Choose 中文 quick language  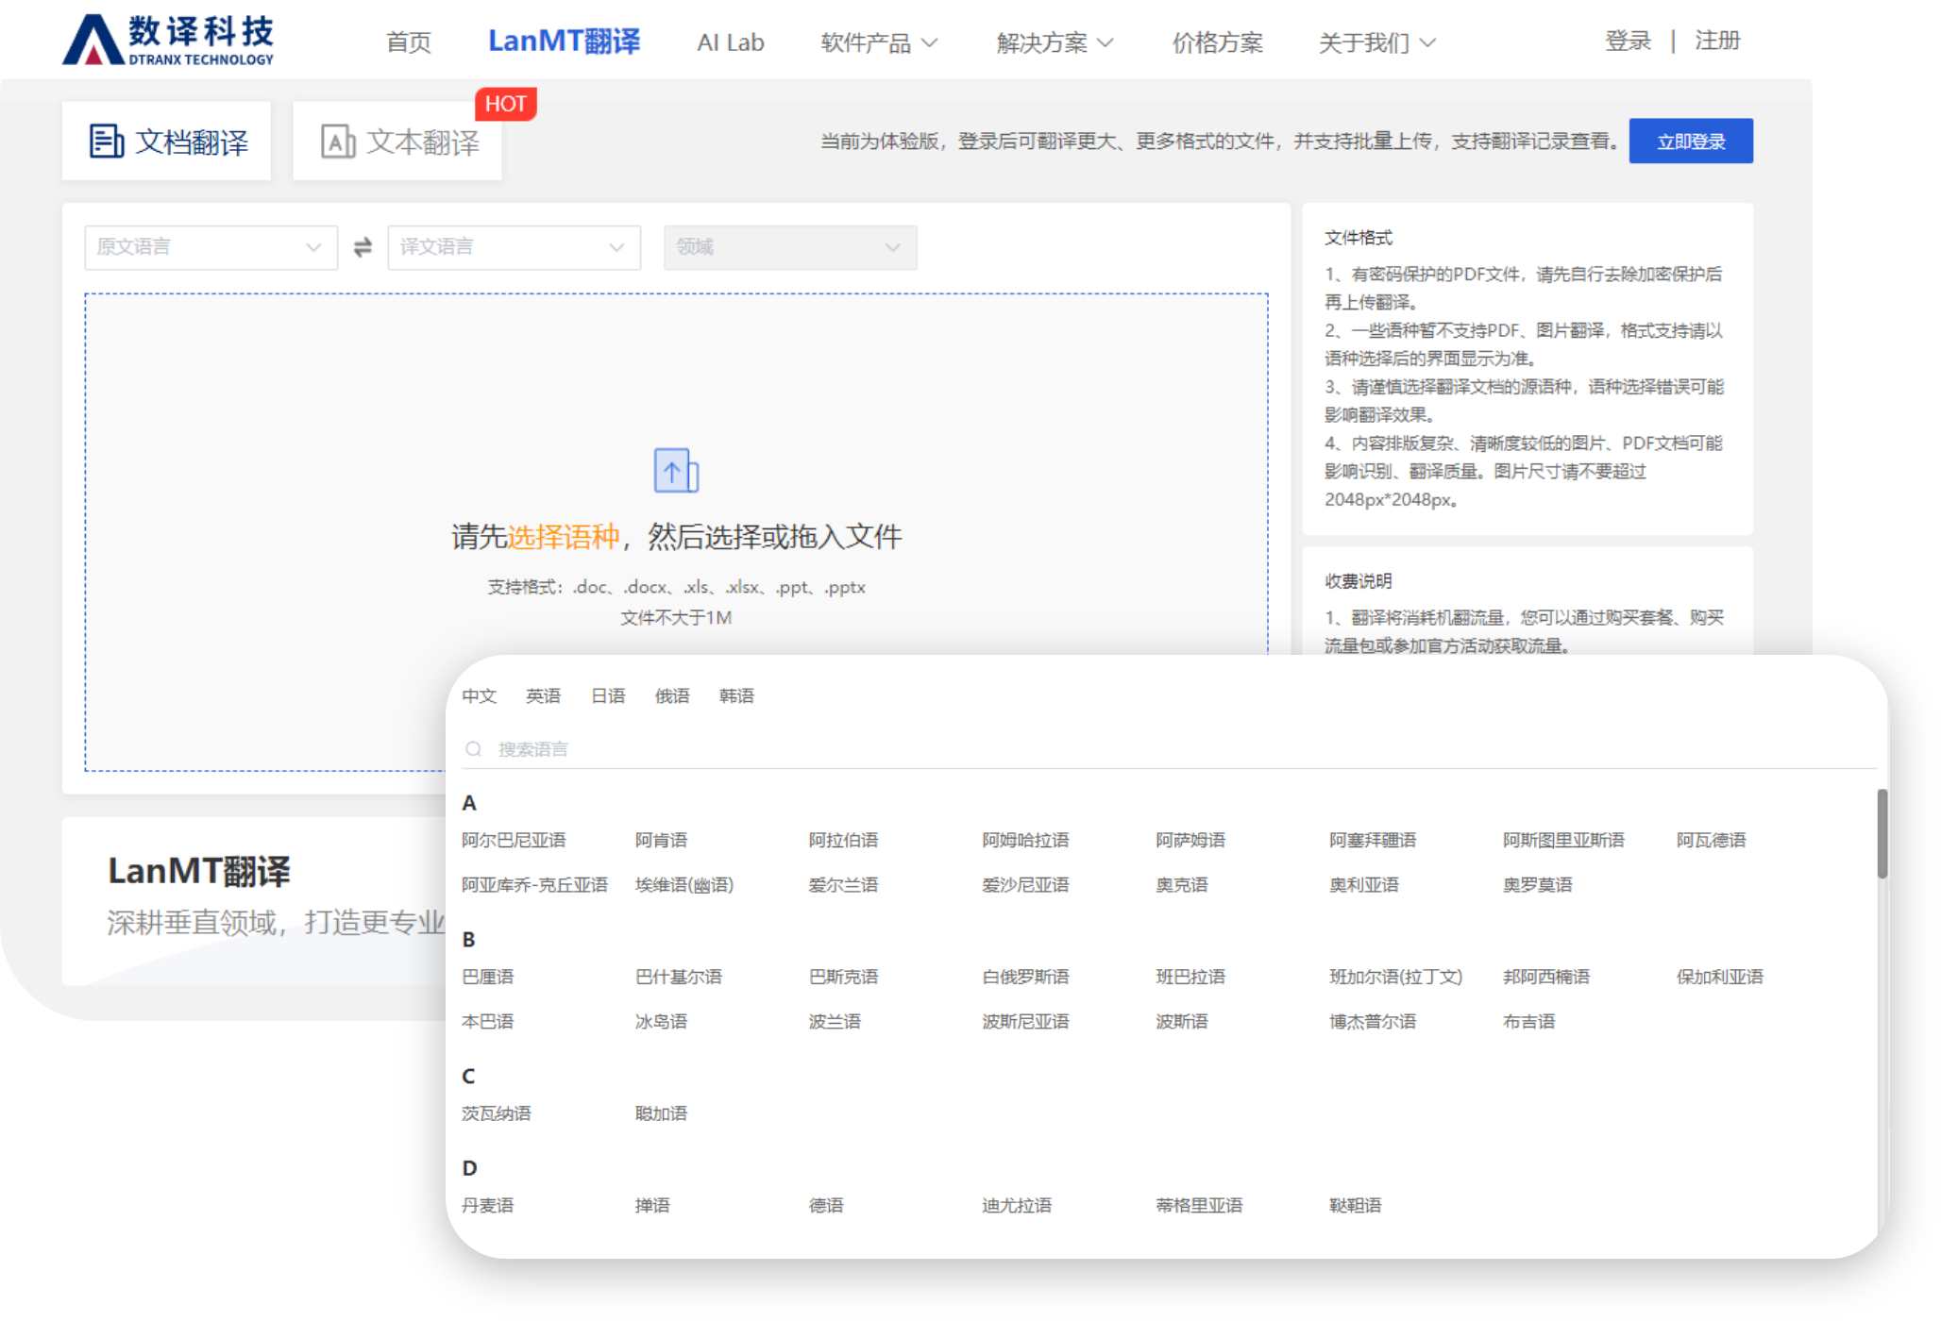[x=479, y=695]
